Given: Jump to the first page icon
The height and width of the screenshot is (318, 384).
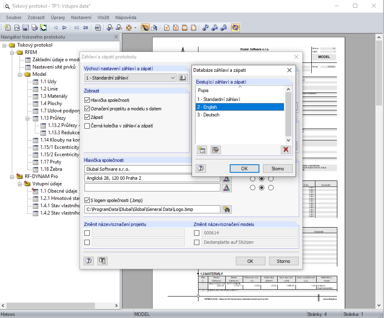Looking at the screenshot, I should click(x=77, y=28).
